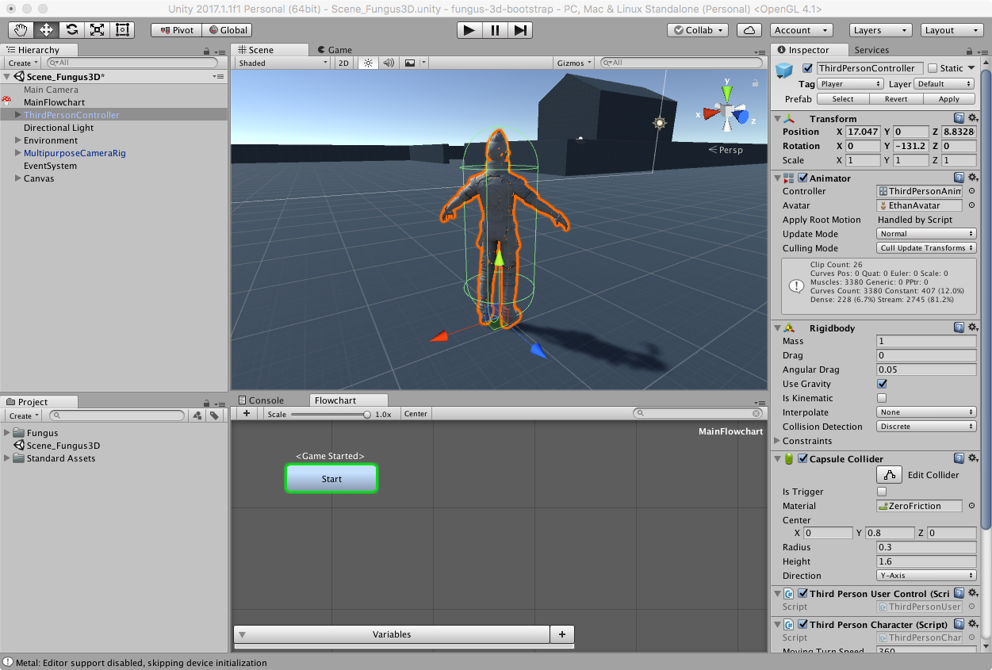
Task: Toggle scene lighting sun icon
Action: (367, 63)
